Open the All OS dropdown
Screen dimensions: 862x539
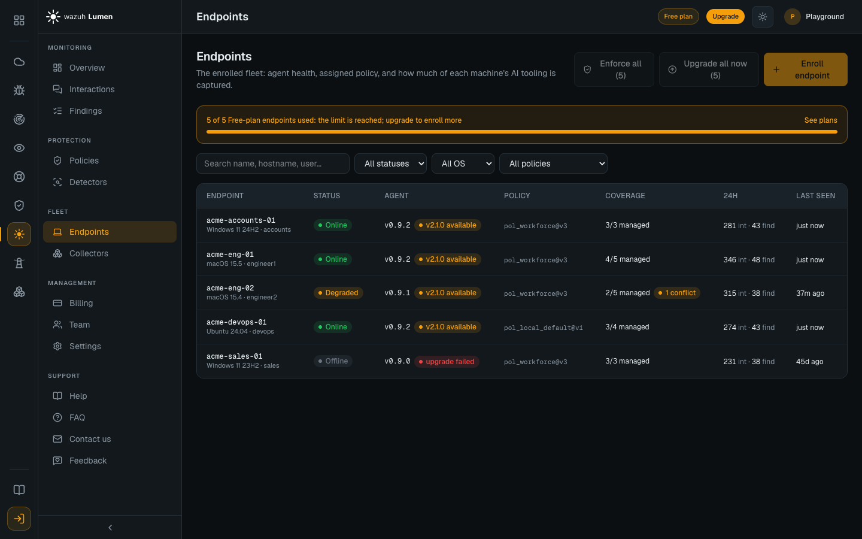pyautogui.click(x=463, y=163)
